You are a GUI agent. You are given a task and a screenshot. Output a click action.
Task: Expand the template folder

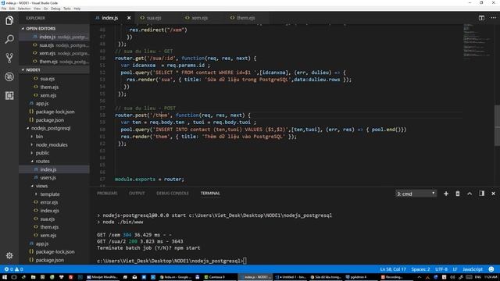tap(50, 194)
